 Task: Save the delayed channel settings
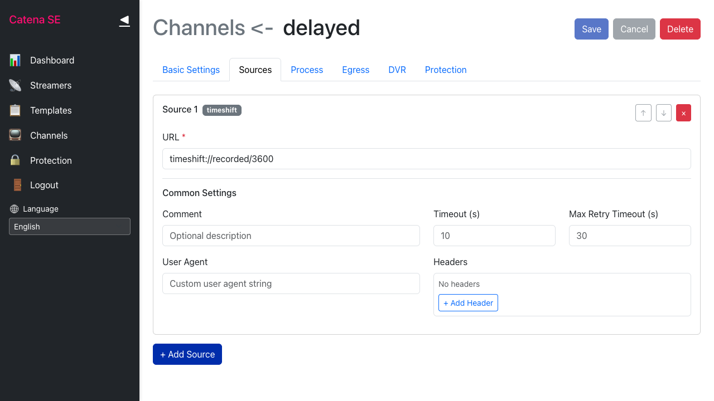click(591, 29)
